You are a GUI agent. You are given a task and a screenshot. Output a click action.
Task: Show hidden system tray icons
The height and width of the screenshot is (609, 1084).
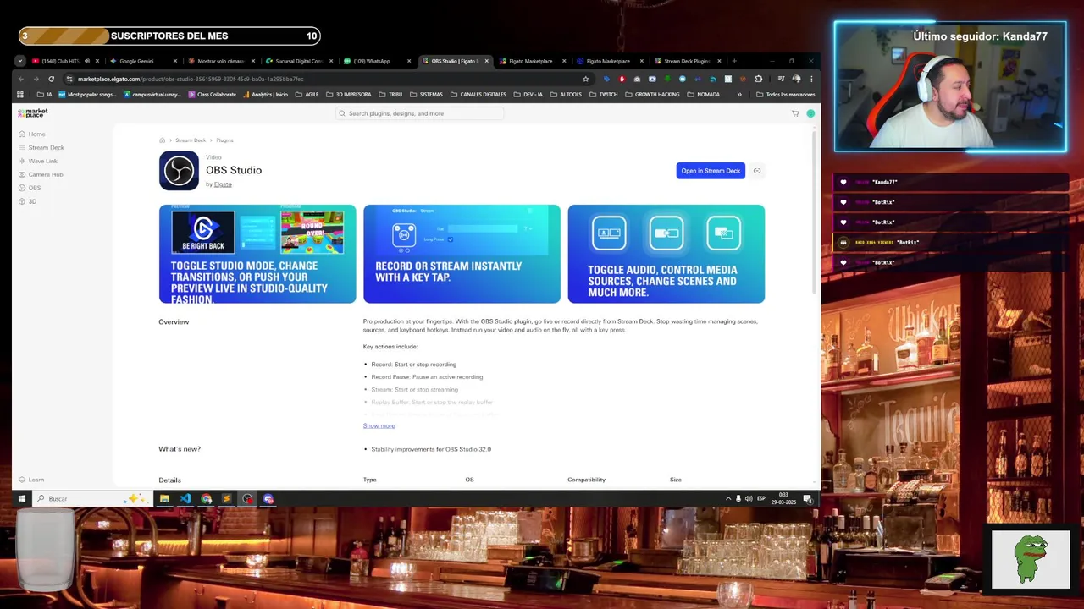tap(728, 499)
